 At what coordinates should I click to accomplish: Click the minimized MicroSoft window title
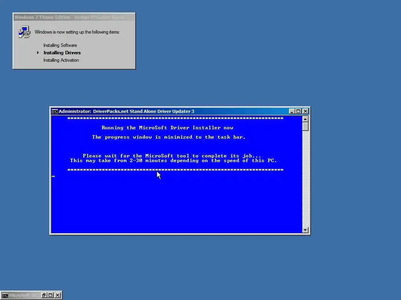point(23,295)
